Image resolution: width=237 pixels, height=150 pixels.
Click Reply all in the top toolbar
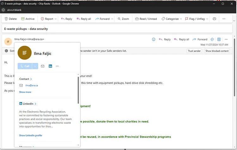click(x=84, y=19)
